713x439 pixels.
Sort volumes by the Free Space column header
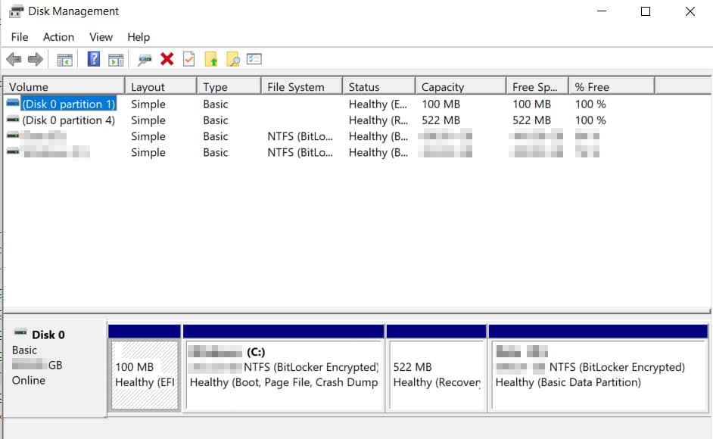pyautogui.click(x=537, y=86)
